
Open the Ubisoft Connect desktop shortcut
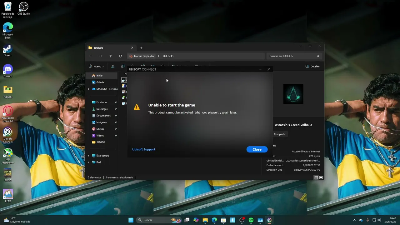coord(8,135)
